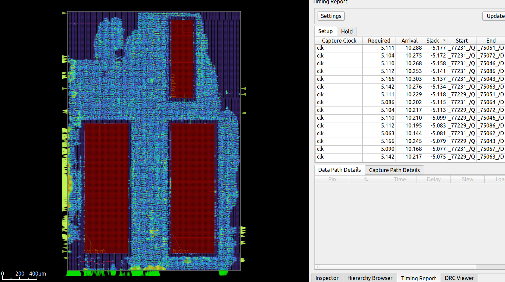Viewport: 505px width, 282px height.
Task: Sort by the End column header
Action: [x=491, y=41]
